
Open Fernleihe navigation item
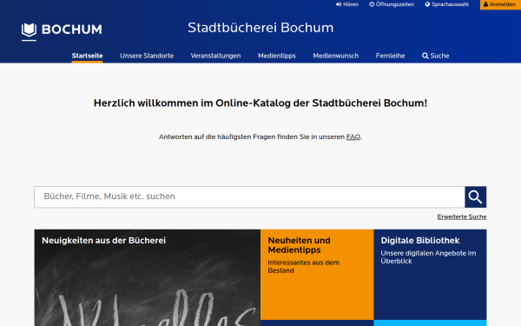tap(390, 56)
